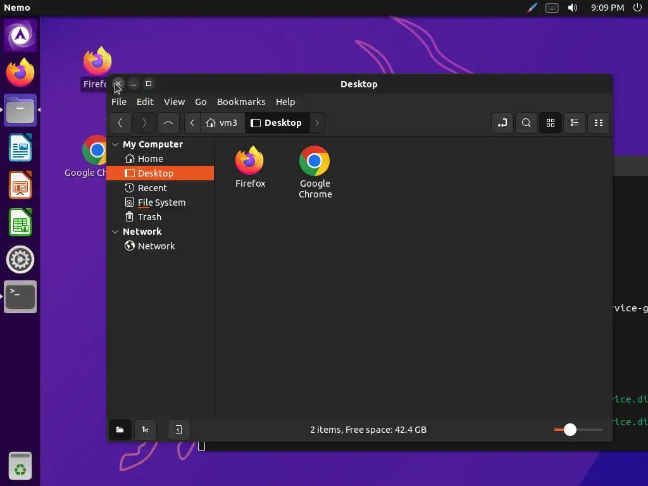Open the View menu
Screen dimensions: 648x486
point(174,102)
